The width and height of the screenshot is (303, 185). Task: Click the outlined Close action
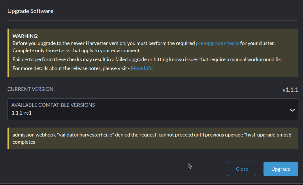point(242,169)
